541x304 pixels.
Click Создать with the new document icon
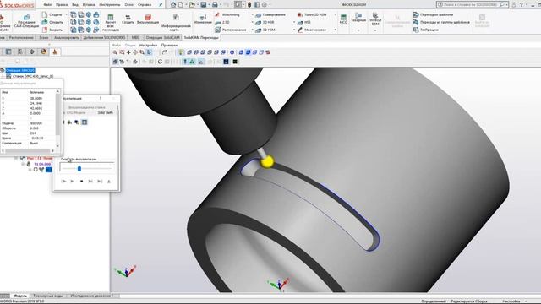(52, 14)
